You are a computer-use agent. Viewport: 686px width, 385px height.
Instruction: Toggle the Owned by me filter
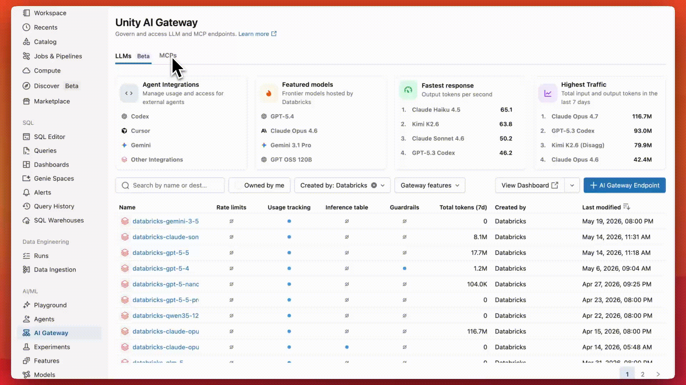pyautogui.click(x=260, y=185)
